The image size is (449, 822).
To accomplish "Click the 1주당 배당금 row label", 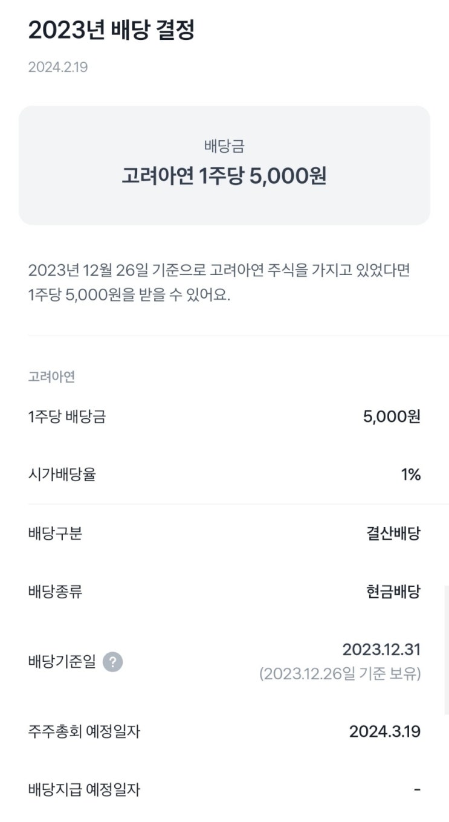I will [66, 416].
